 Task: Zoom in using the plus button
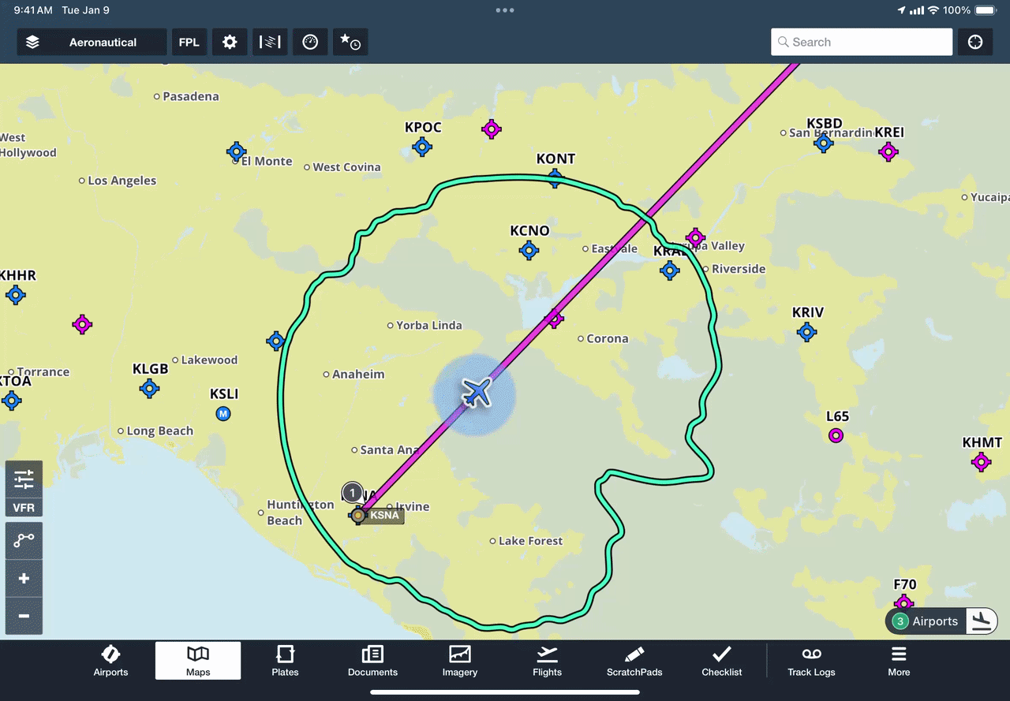coord(24,579)
